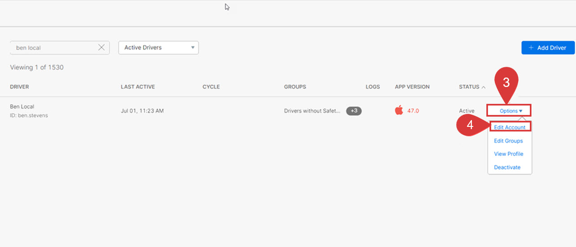
Task: Click app version 47.0 text
Action: pyautogui.click(x=413, y=111)
